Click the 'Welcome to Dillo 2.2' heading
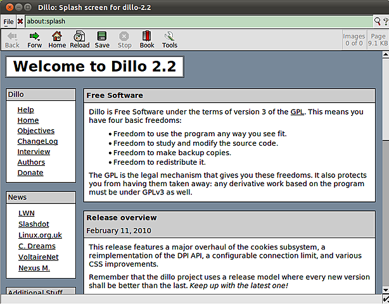 pos(94,66)
